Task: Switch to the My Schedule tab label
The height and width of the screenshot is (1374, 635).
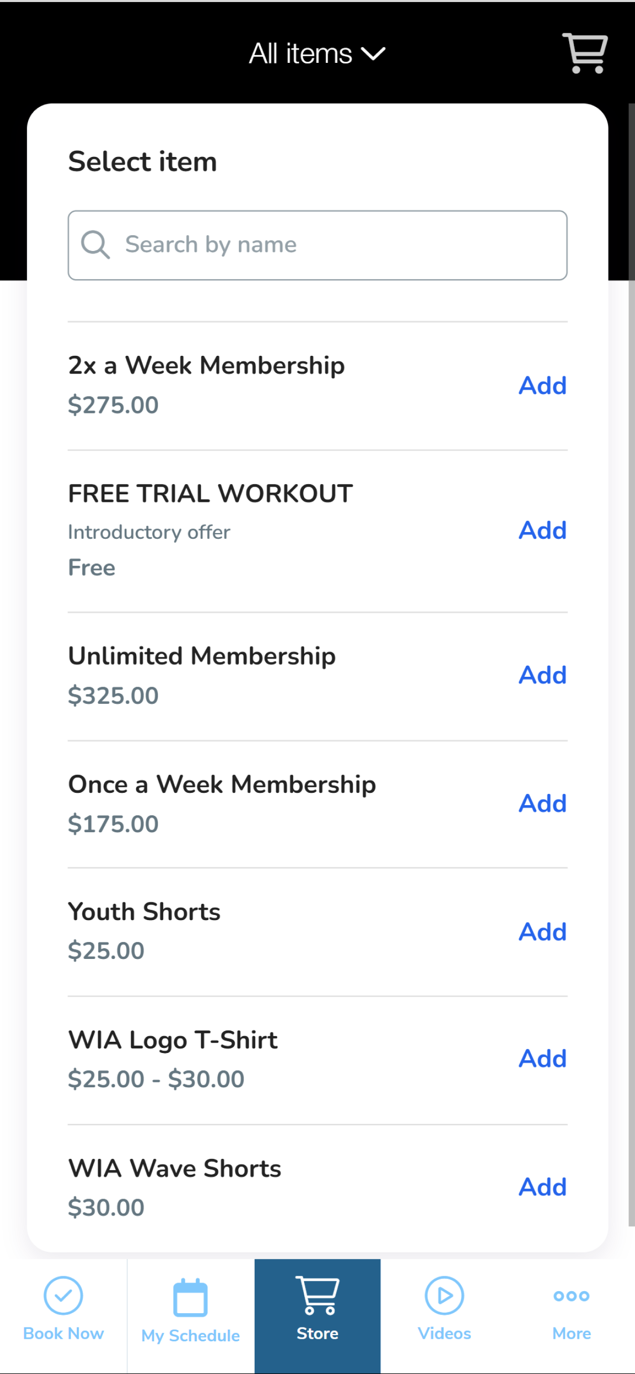Action: click(191, 1335)
